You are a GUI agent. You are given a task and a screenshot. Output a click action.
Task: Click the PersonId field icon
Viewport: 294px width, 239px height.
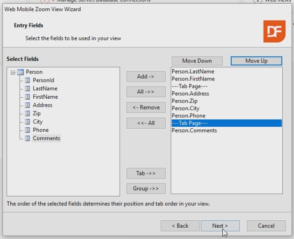(x=27, y=80)
